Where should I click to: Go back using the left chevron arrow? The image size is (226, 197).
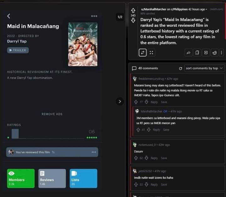9,16
